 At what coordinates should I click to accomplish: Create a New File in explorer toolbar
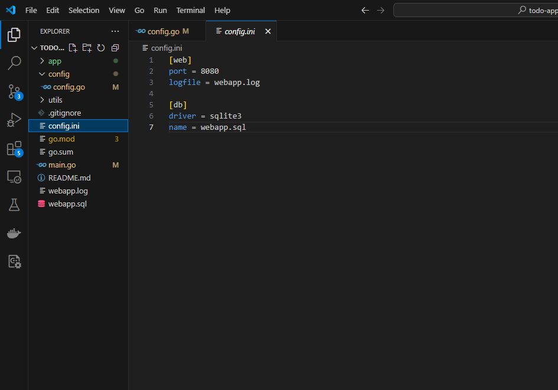coord(73,48)
